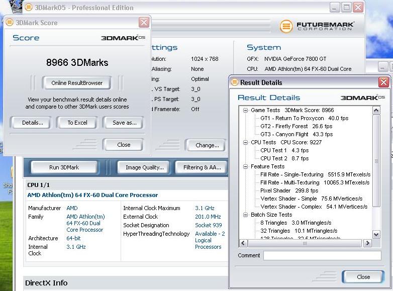Select the Pixel Shader result row
Viewport: 393px width, 291px height.
(x=289, y=190)
